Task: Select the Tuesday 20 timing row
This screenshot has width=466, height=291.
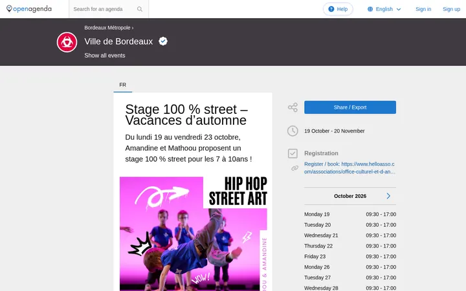Action: (349, 225)
